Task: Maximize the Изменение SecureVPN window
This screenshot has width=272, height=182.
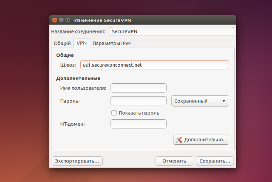Action: coord(68,20)
